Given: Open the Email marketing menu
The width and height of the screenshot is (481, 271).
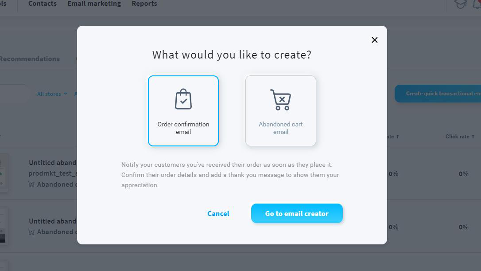Looking at the screenshot, I should pos(94,4).
